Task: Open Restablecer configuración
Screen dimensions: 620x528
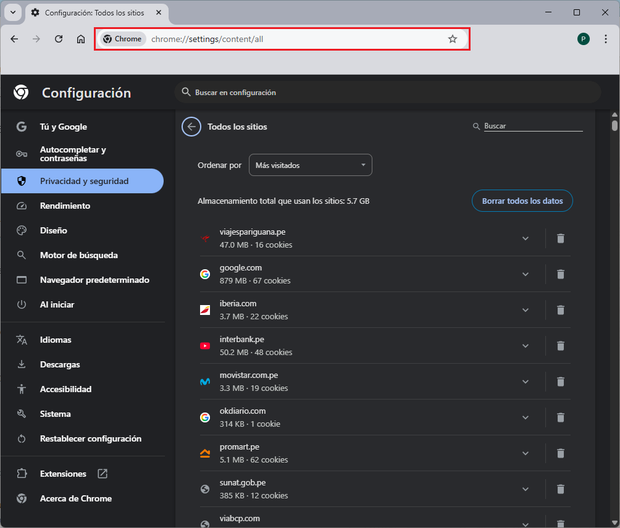Action: 82,438
